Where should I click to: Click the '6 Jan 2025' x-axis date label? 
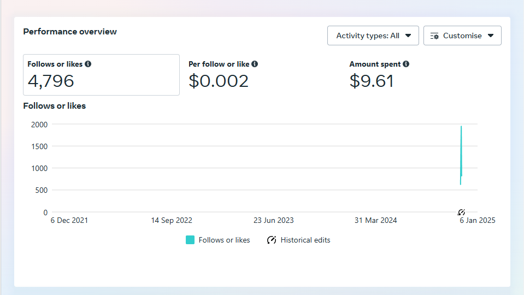(x=476, y=221)
